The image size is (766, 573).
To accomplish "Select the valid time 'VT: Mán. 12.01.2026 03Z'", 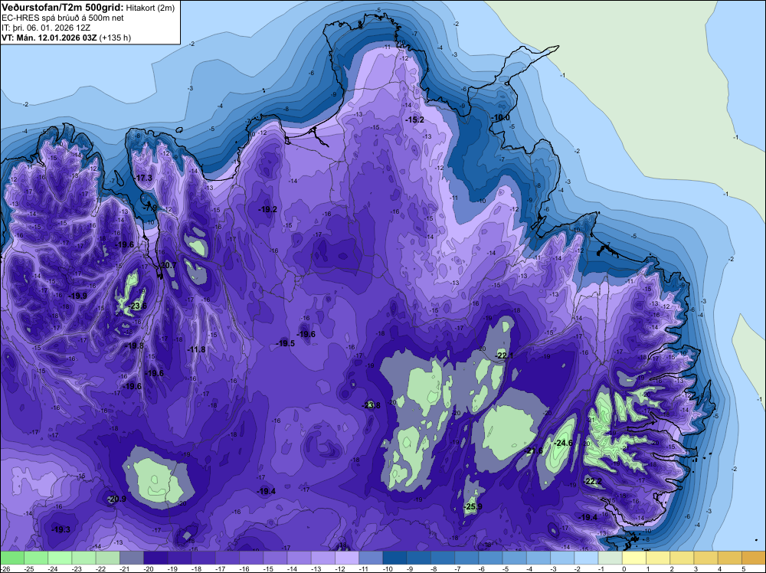I will coord(49,38).
